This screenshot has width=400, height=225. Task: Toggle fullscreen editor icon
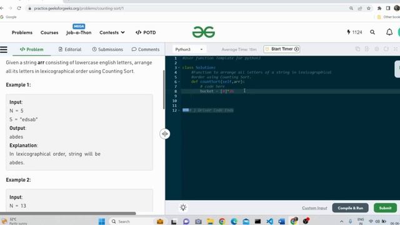tap(396, 49)
